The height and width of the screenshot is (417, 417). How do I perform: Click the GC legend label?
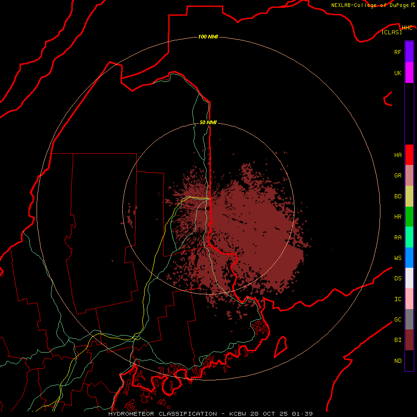pyautogui.click(x=398, y=320)
